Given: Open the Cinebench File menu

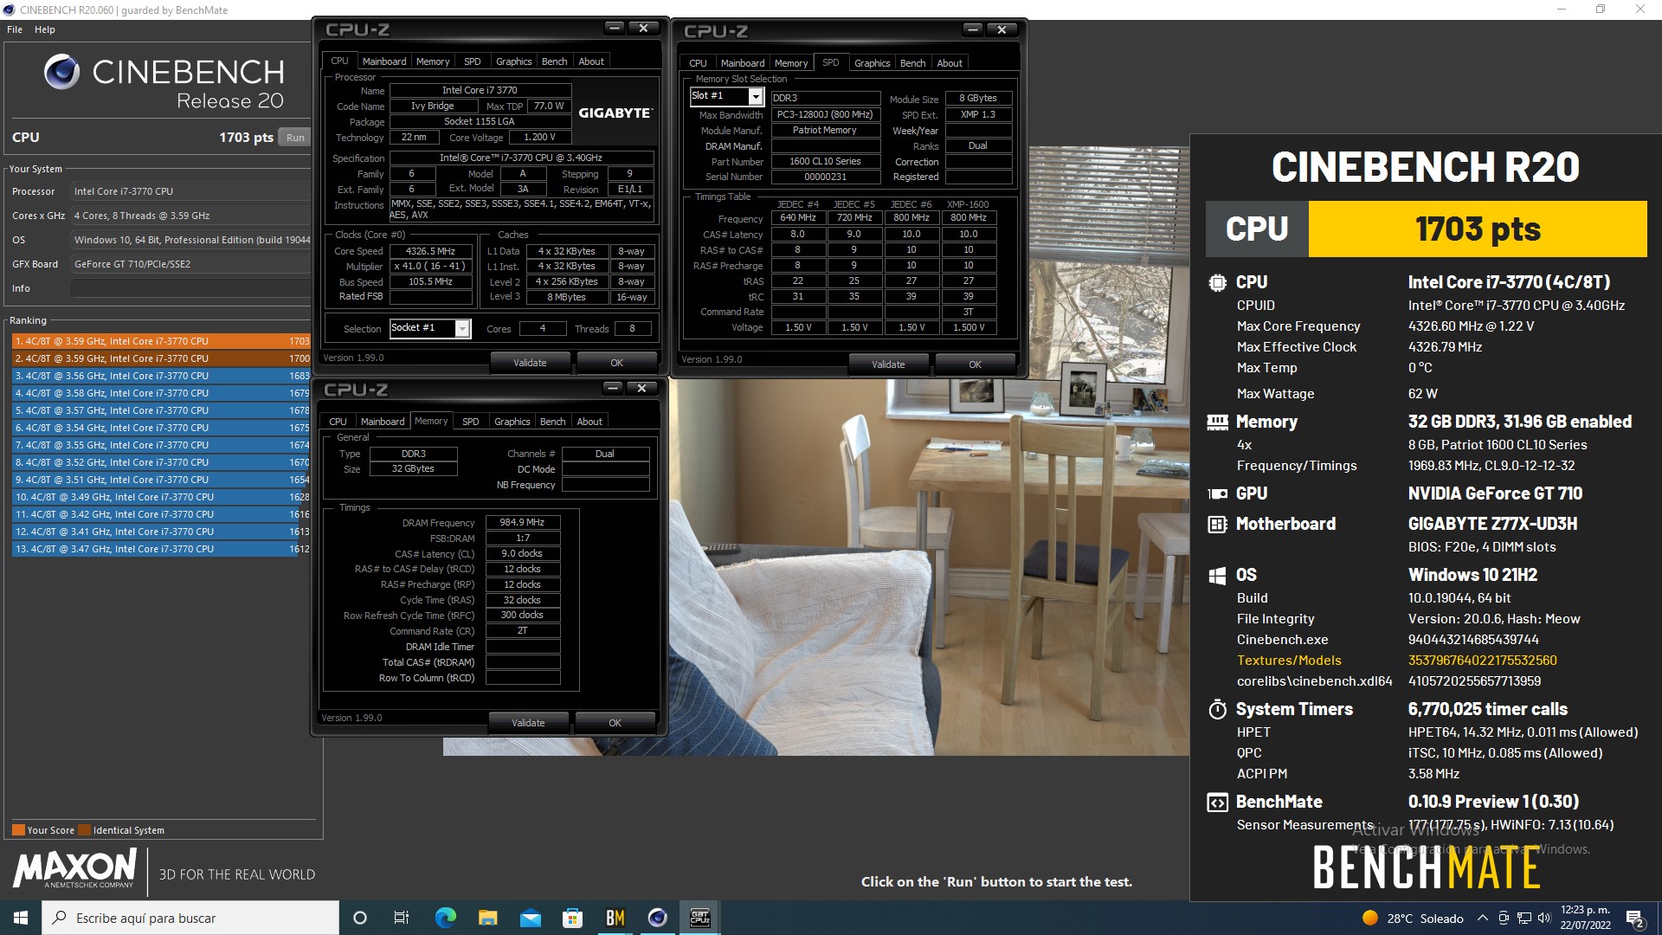Looking at the screenshot, I should 15,29.
